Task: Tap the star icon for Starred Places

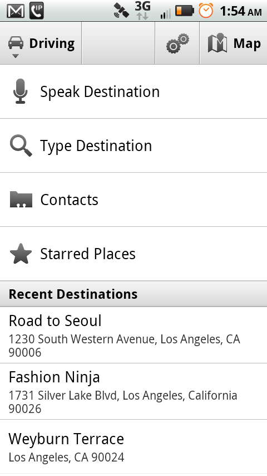Action: pos(21,254)
